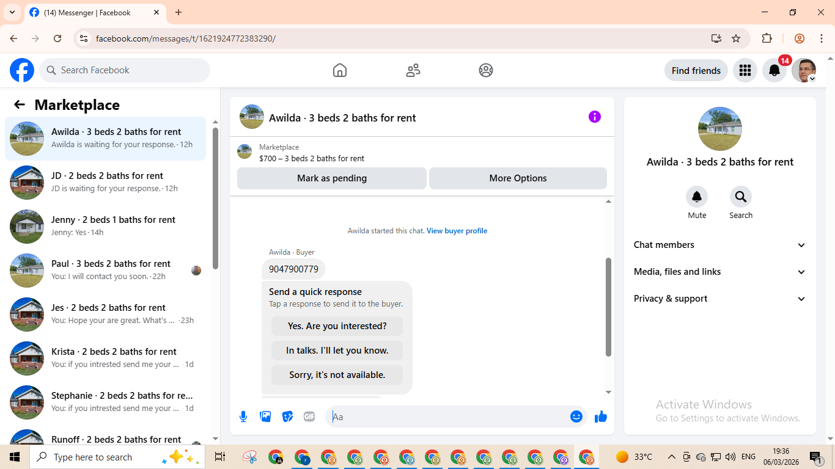This screenshot has height=469, width=835.
Task: Open the Friends icon in top navigation
Action: tap(413, 70)
